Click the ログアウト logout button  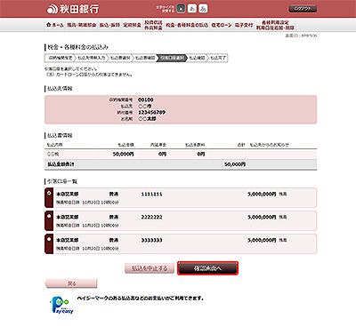(x=303, y=9)
